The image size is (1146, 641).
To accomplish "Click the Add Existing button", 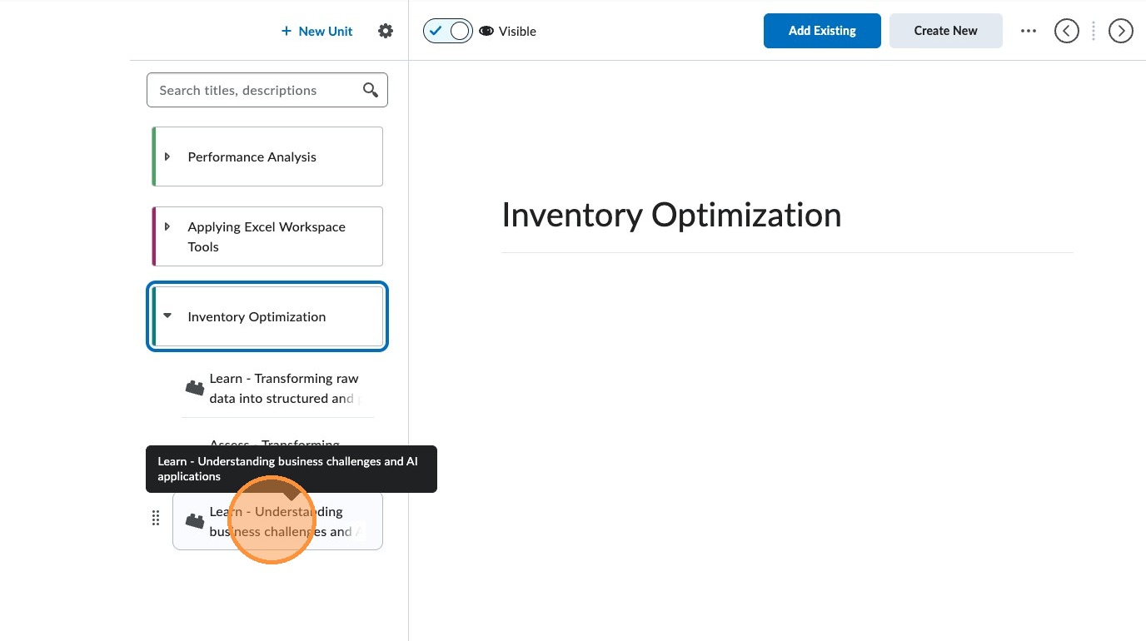I will pyautogui.click(x=821, y=31).
